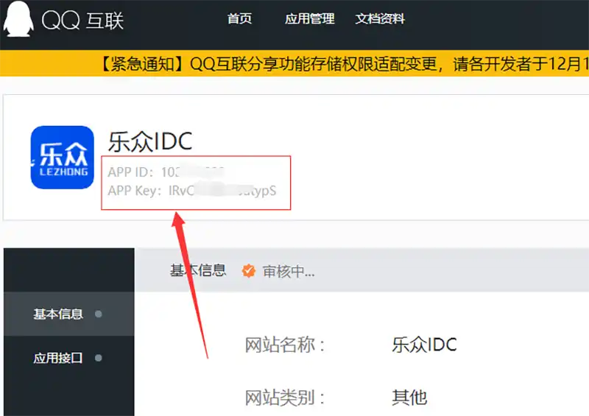
Task: Click the blue 乐众 LEZHONG app logo
Action: point(63,158)
